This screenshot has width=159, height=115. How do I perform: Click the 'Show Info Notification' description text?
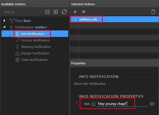pyautogui.click(x=90, y=84)
